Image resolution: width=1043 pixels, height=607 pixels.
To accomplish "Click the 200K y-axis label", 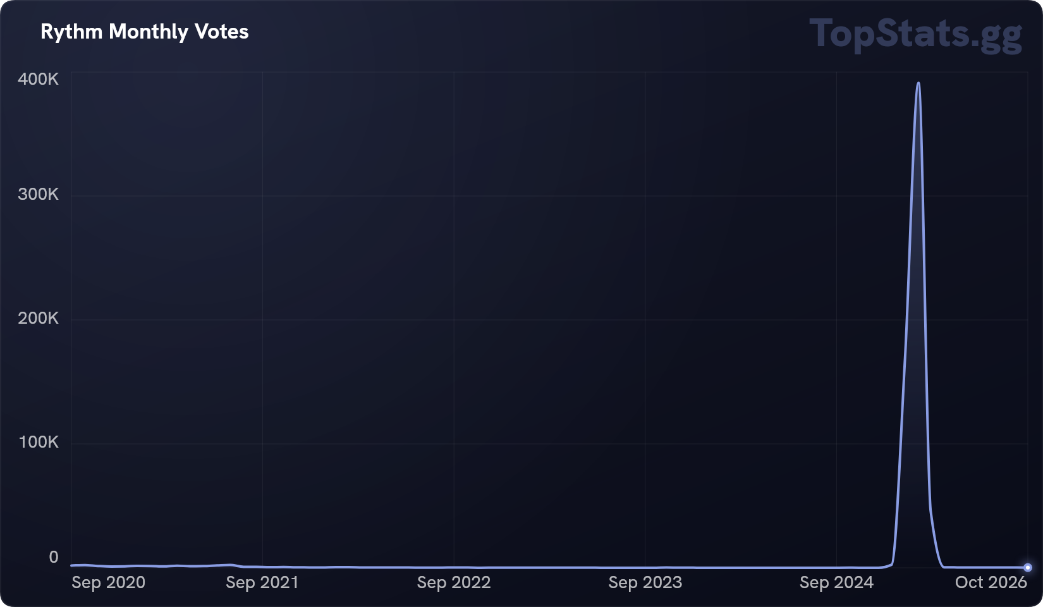I will click(x=38, y=318).
